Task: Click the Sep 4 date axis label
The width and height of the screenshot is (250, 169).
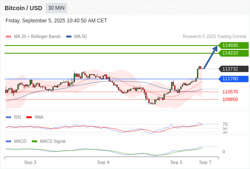Action: [x=103, y=162]
